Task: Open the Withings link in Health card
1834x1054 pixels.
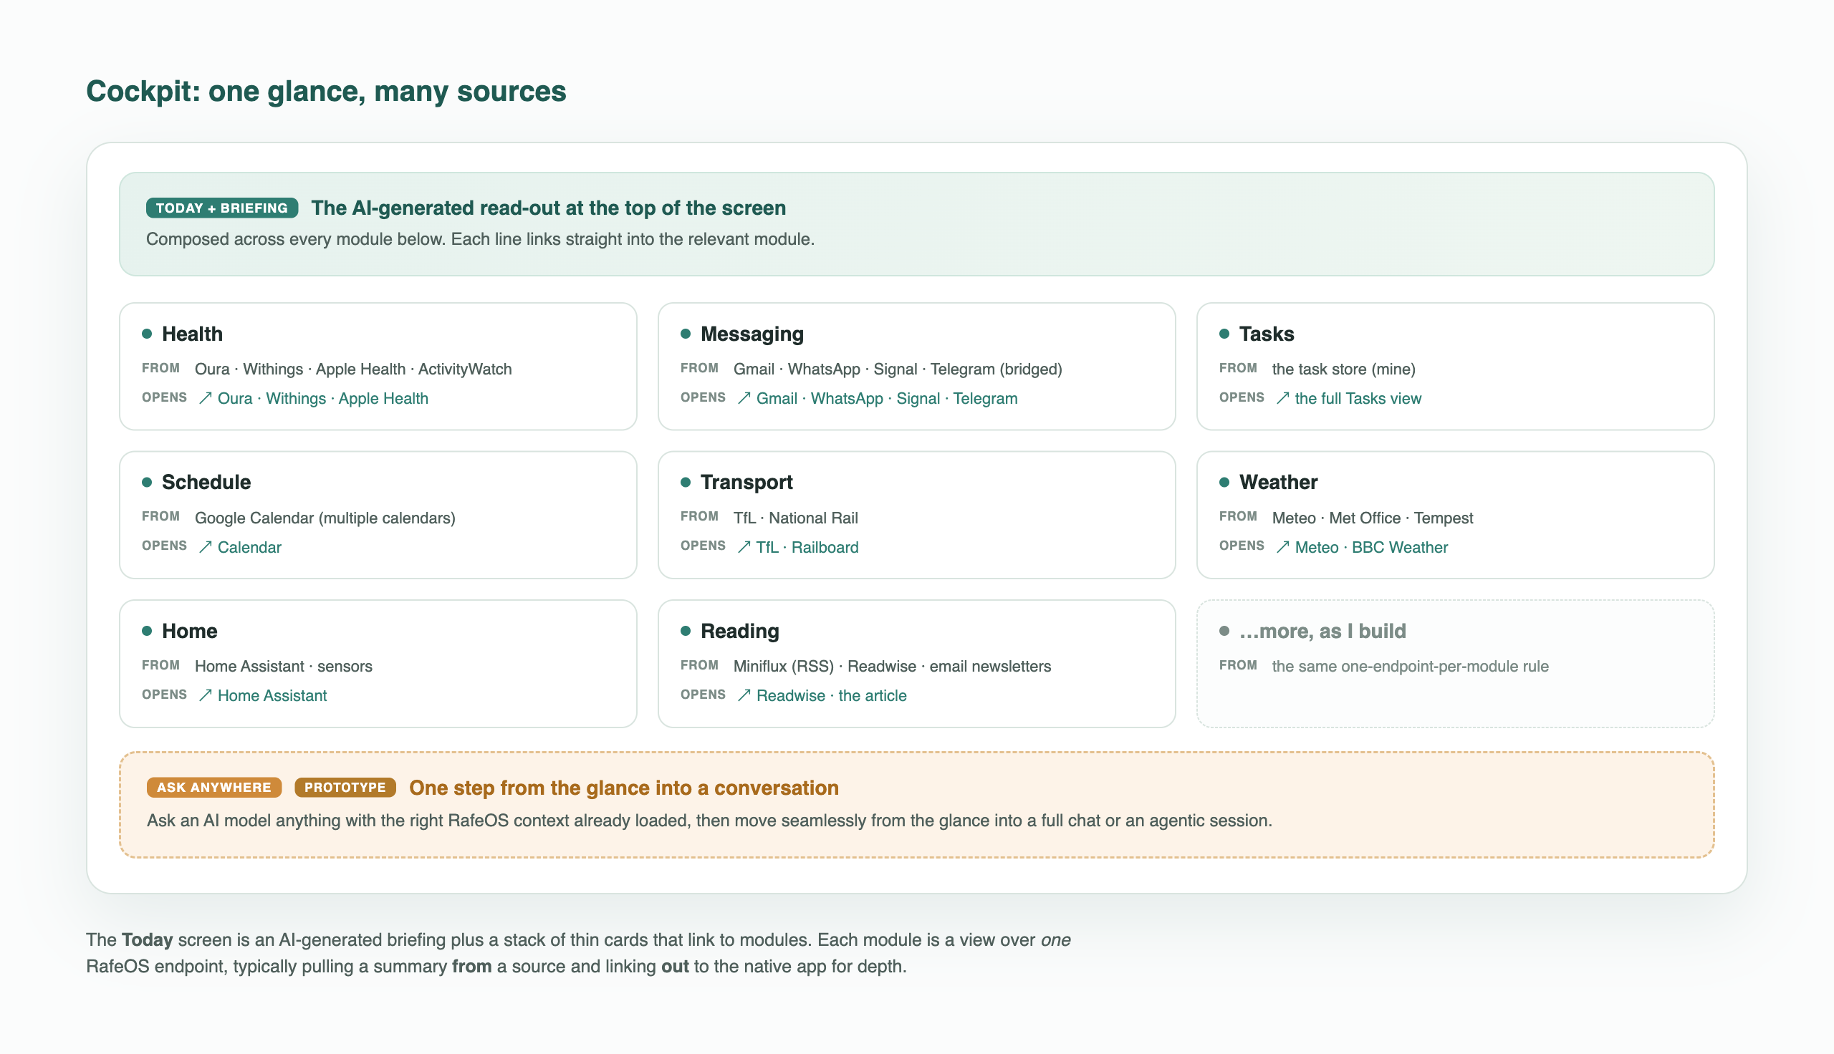Action: 295,398
